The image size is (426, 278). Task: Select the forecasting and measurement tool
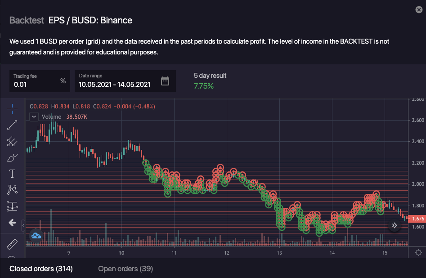[x=12, y=206]
